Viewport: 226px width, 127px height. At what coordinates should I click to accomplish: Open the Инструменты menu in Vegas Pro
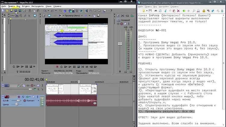point(37,6)
